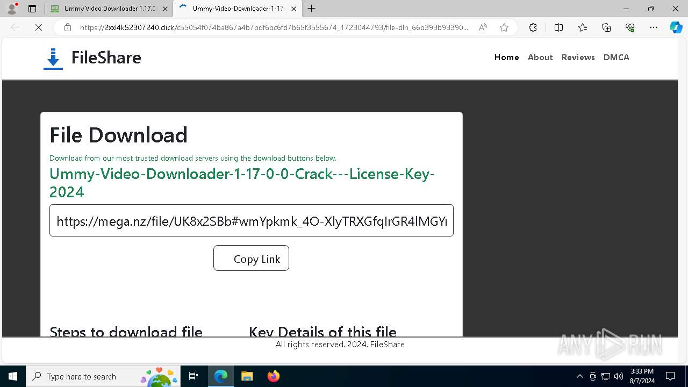Image resolution: width=688 pixels, height=387 pixels.
Task: Open the Reviews nav item
Action: 578,57
